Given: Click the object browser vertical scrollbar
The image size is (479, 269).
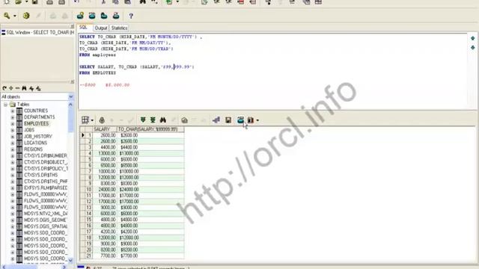Looking at the screenshot, I should 70,183.
